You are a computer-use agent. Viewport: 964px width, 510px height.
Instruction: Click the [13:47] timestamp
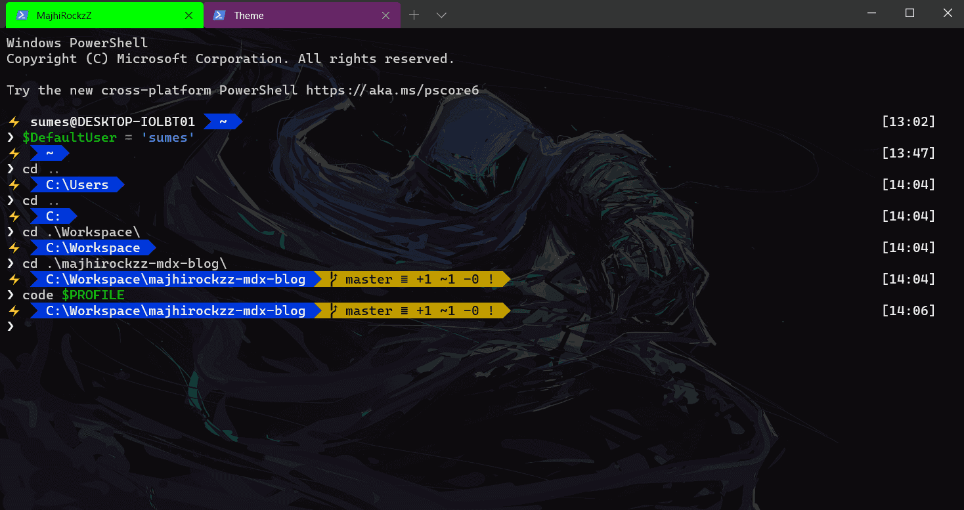click(908, 154)
